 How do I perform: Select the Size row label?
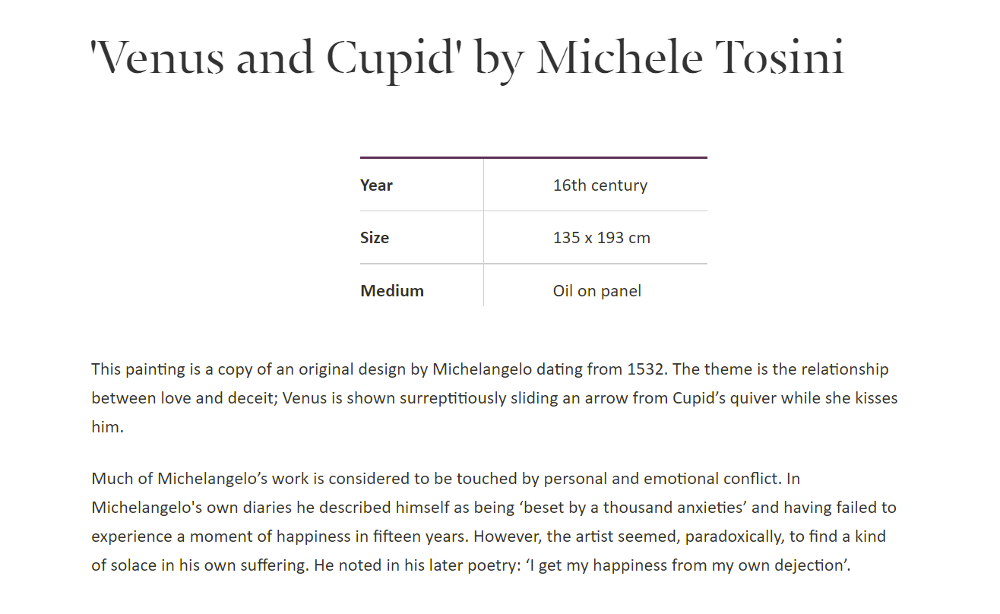pos(375,238)
